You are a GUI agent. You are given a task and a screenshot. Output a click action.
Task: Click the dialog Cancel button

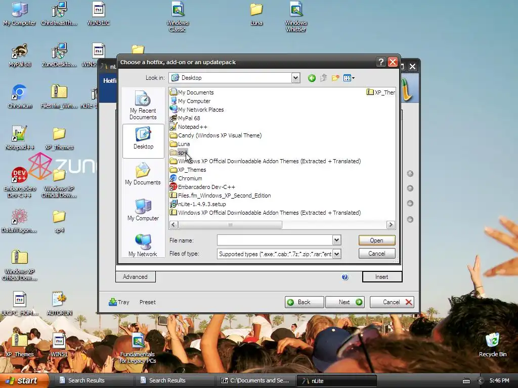point(376,254)
